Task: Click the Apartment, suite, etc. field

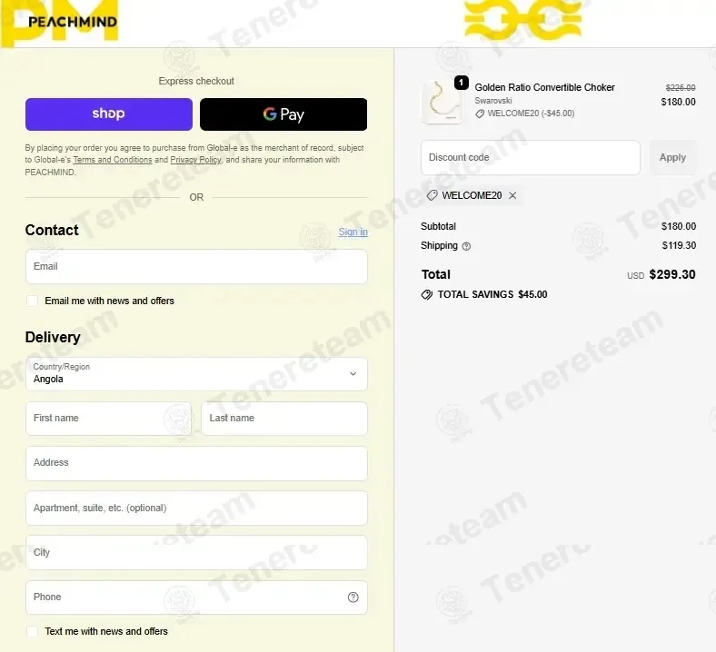Action: (196, 508)
